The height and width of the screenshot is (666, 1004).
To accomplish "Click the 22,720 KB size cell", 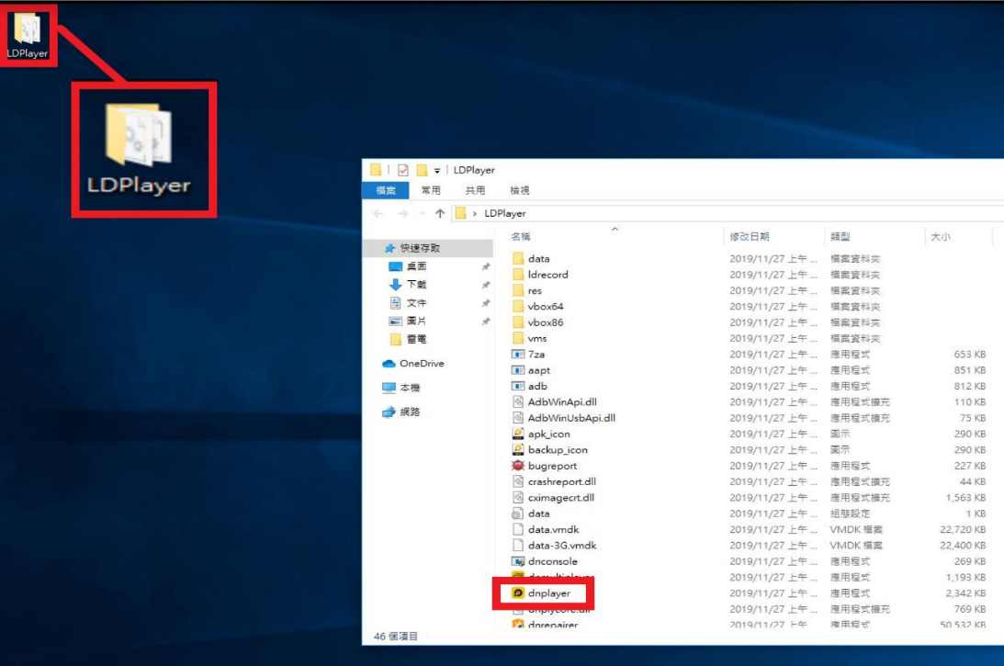I will (x=963, y=530).
